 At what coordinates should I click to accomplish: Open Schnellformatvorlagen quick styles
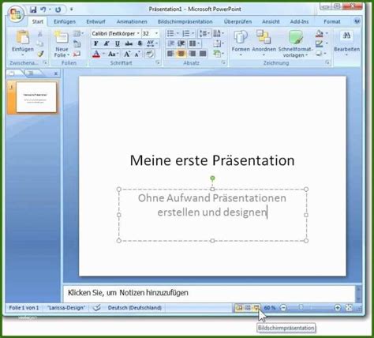coord(295,43)
